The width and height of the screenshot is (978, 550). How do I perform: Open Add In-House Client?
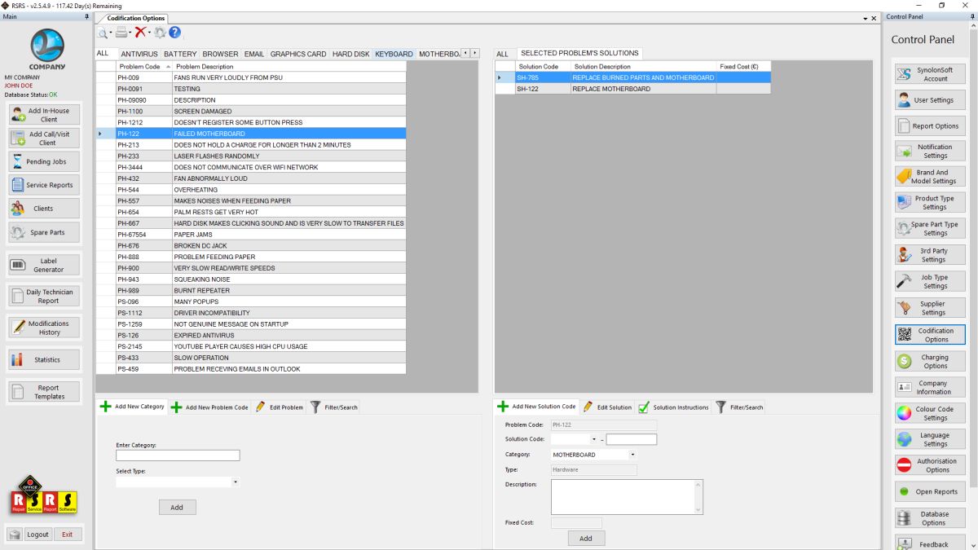pos(44,115)
